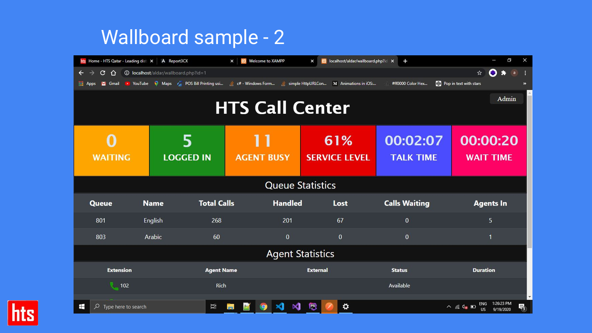Open File Explorer from the taskbar

(x=230, y=307)
